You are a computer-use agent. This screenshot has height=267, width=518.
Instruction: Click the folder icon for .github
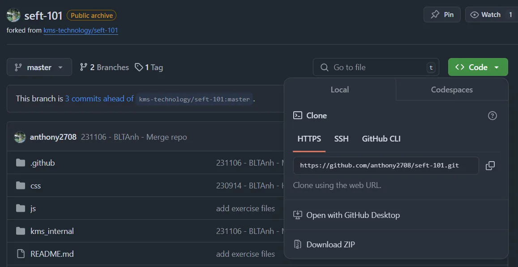21,163
